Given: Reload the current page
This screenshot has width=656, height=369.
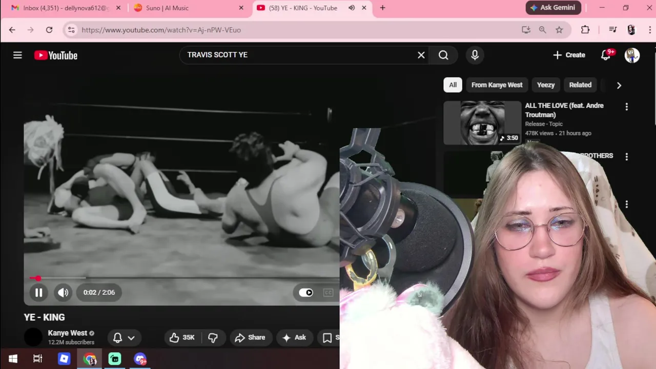Looking at the screenshot, I should (49, 30).
